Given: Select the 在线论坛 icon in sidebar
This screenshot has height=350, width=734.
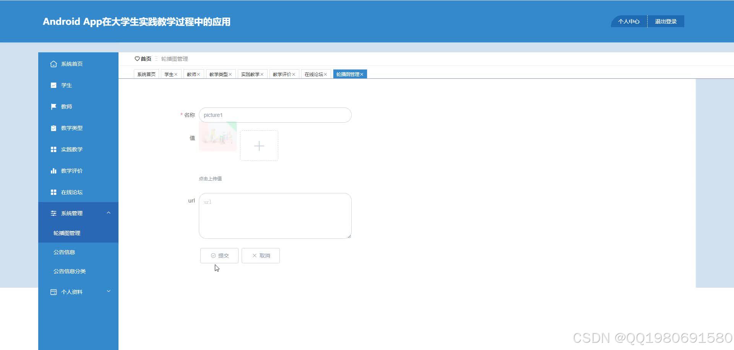Looking at the screenshot, I should tap(54, 192).
